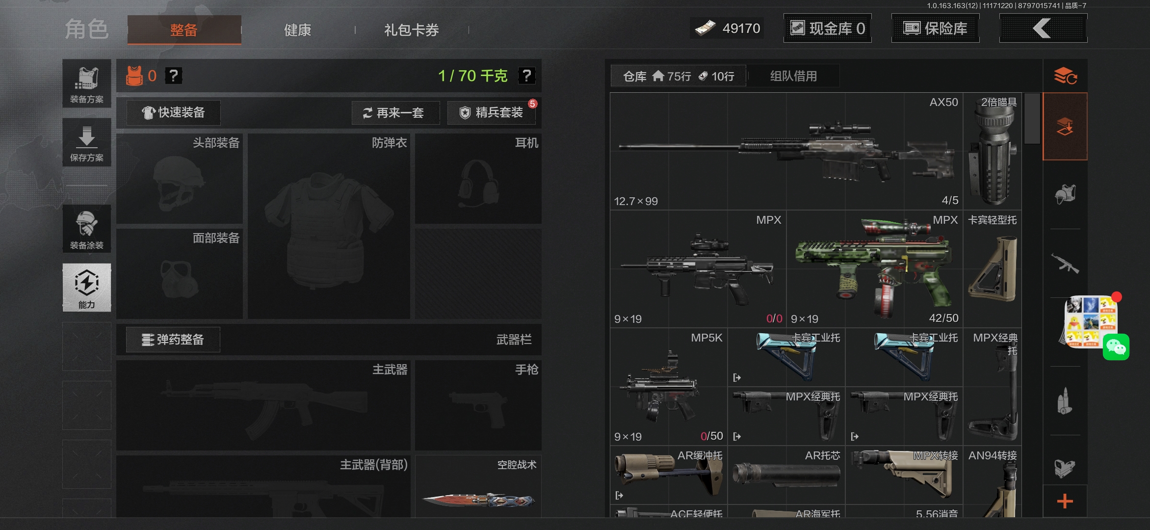The height and width of the screenshot is (530, 1150).
Task: Select the armor and helmet filter icon
Action: (x=1065, y=194)
